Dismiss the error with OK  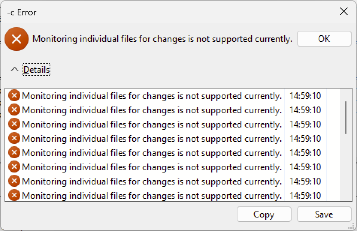click(324, 39)
